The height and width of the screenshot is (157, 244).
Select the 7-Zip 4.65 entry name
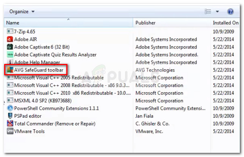25,31
